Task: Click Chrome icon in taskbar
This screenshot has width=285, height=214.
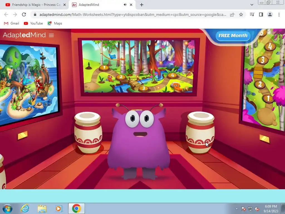Action: click(x=77, y=208)
